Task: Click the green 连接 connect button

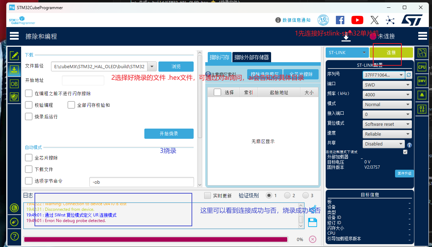Action: (391, 53)
